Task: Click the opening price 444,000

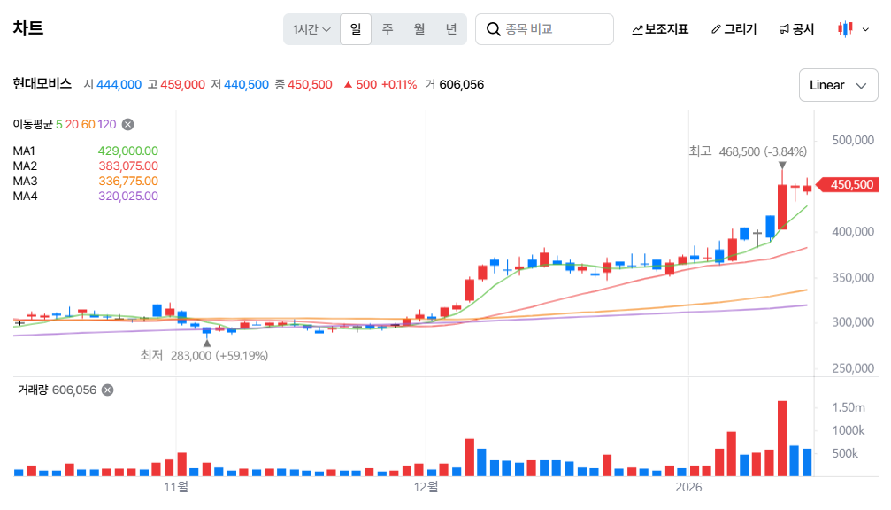Action: 119,85
